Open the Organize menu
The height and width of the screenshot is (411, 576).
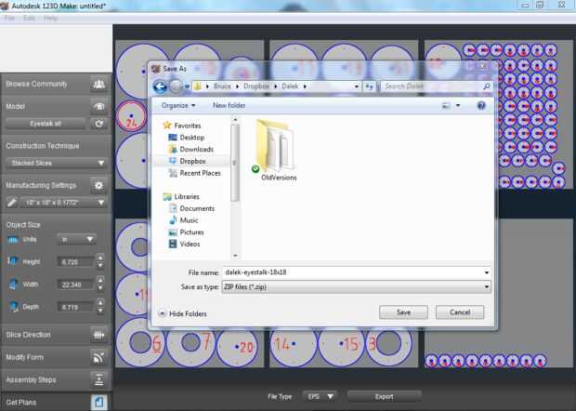point(178,105)
